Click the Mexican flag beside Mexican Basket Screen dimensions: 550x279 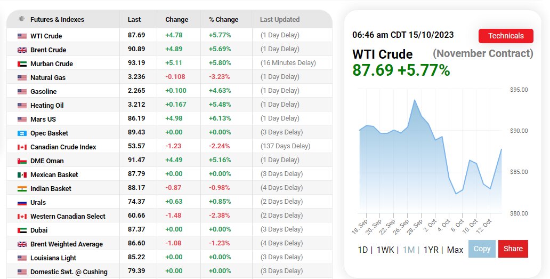(x=22, y=175)
